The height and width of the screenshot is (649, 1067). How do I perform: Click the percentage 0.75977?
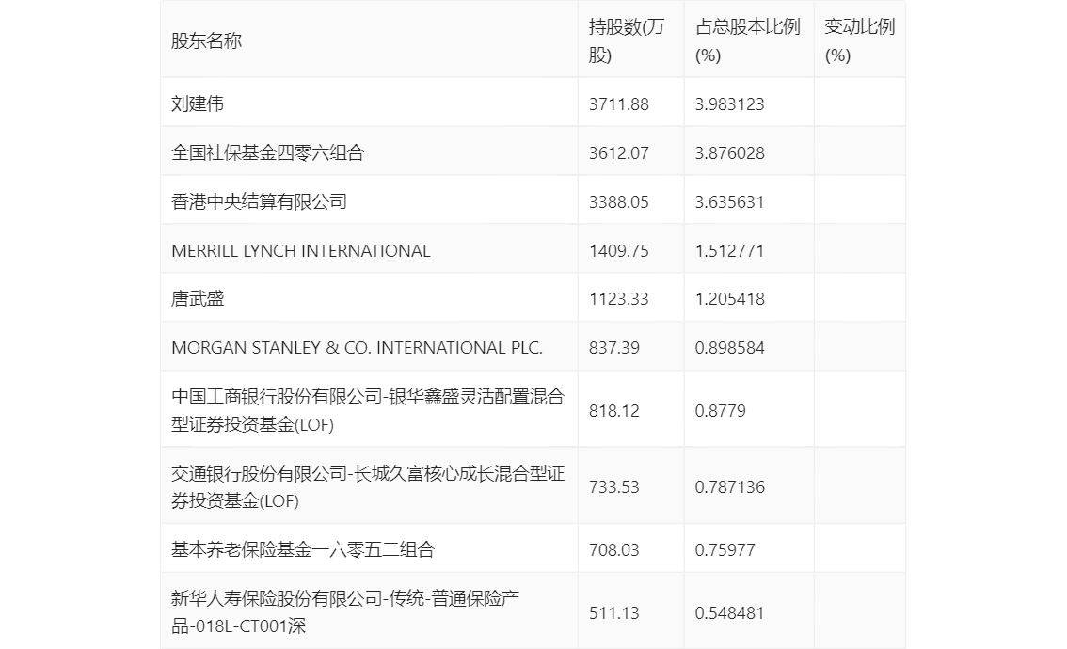pyautogui.click(x=725, y=549)
